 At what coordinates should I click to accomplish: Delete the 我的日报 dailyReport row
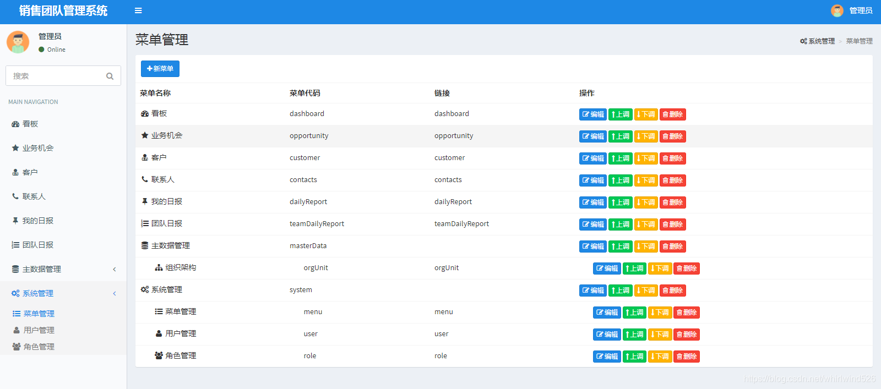point(673,202)
